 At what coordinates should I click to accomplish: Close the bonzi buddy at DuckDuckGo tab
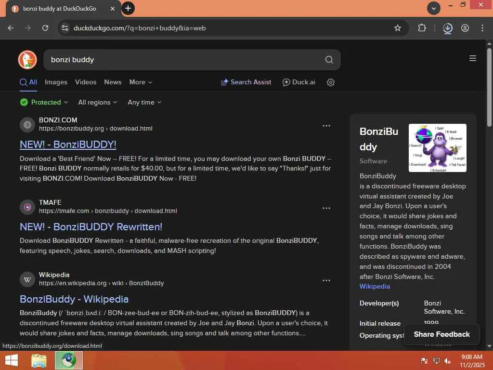tap(113, 9)
